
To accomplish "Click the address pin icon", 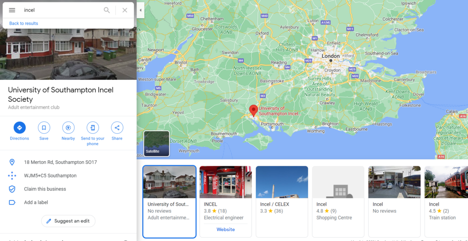I will (x=12, y=163).
